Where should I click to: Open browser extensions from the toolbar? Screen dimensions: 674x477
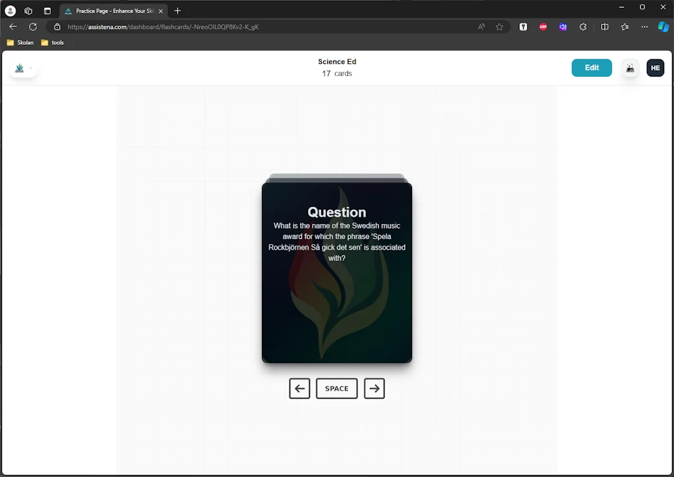click(x=583, y=27)
